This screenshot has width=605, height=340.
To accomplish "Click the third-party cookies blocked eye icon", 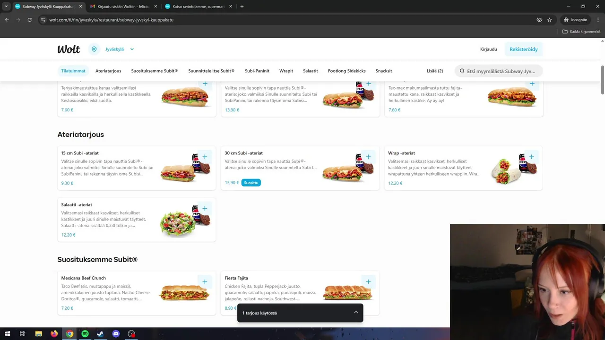I will tap(539, 20).
